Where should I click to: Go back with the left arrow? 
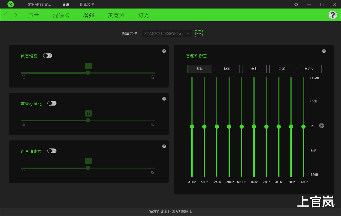(6, 15)
